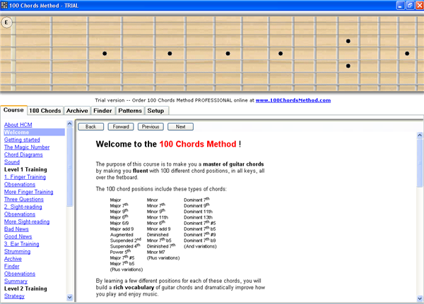Open the Getting started lesson

pyautogui.click(x=22, y=140)
